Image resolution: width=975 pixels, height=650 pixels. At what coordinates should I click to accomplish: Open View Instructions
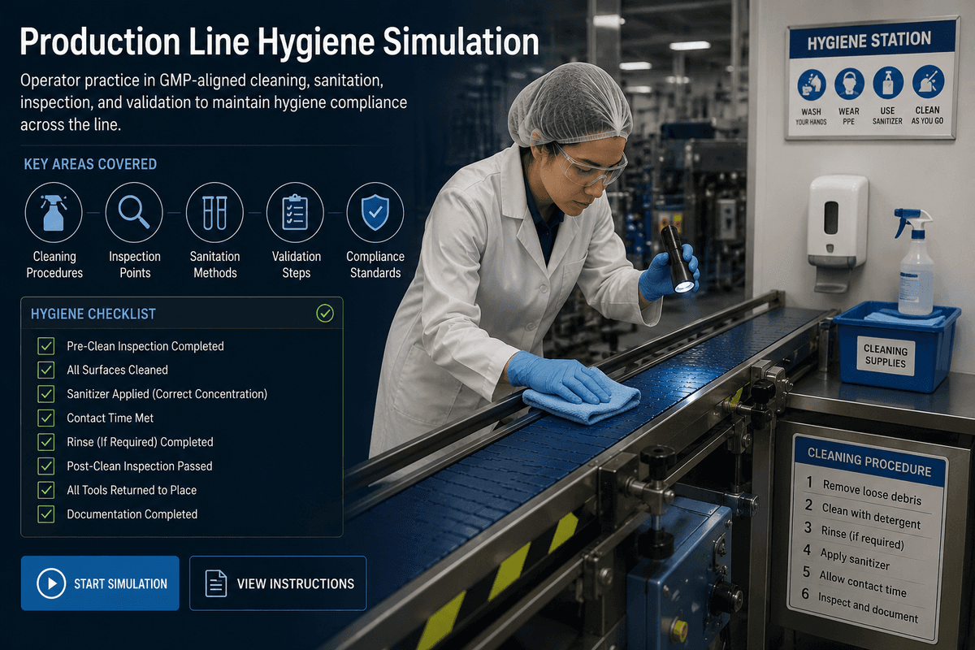(278, 583)
